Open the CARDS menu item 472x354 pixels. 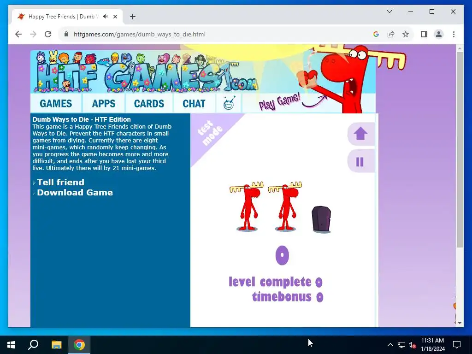[149, 104]
